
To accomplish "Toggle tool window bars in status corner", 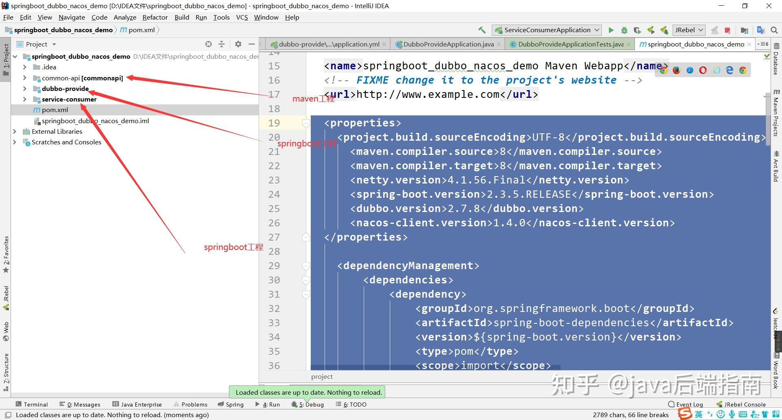I will [x=8, y=415].
